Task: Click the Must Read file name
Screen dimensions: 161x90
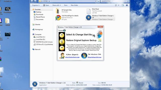Action: pos(95,9)
